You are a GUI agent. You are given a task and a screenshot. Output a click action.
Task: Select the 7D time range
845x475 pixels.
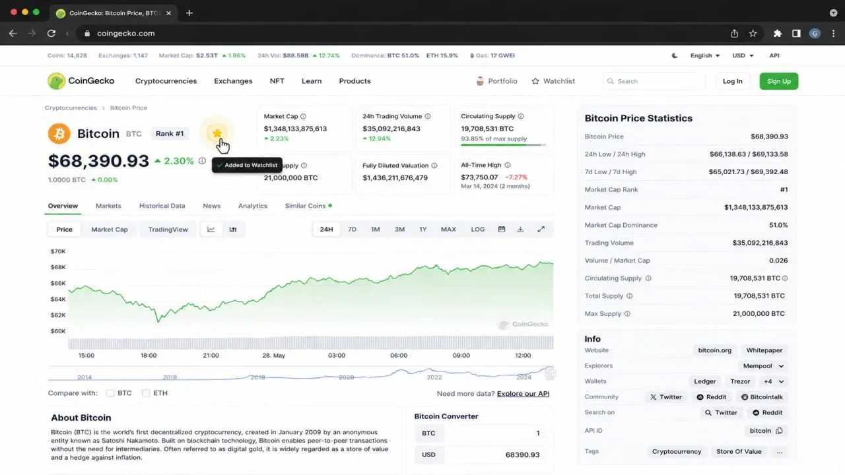(x=353, y=230)
